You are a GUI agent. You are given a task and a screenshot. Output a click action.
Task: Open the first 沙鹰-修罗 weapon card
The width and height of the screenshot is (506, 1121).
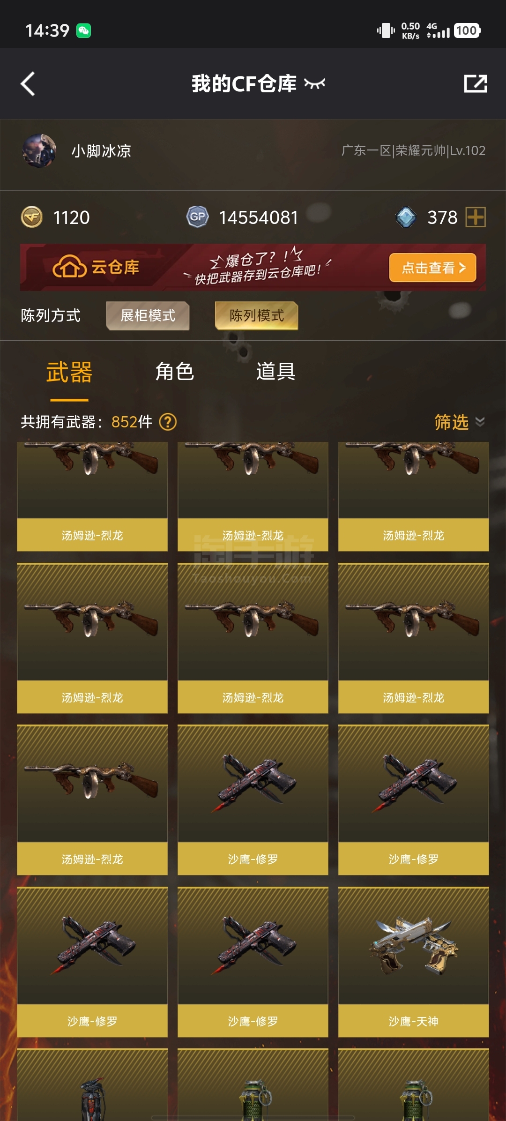click(253, 800)
